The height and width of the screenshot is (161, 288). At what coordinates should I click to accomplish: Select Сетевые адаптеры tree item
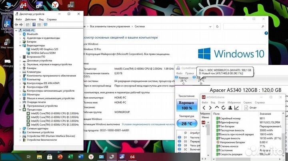point(38,128)
